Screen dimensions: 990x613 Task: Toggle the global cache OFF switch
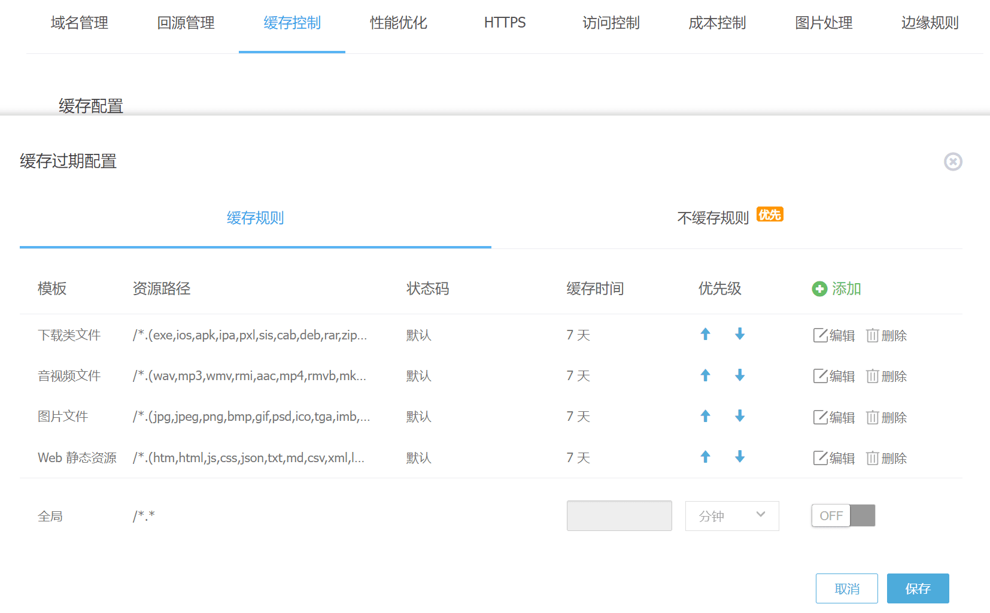(843, 515)
